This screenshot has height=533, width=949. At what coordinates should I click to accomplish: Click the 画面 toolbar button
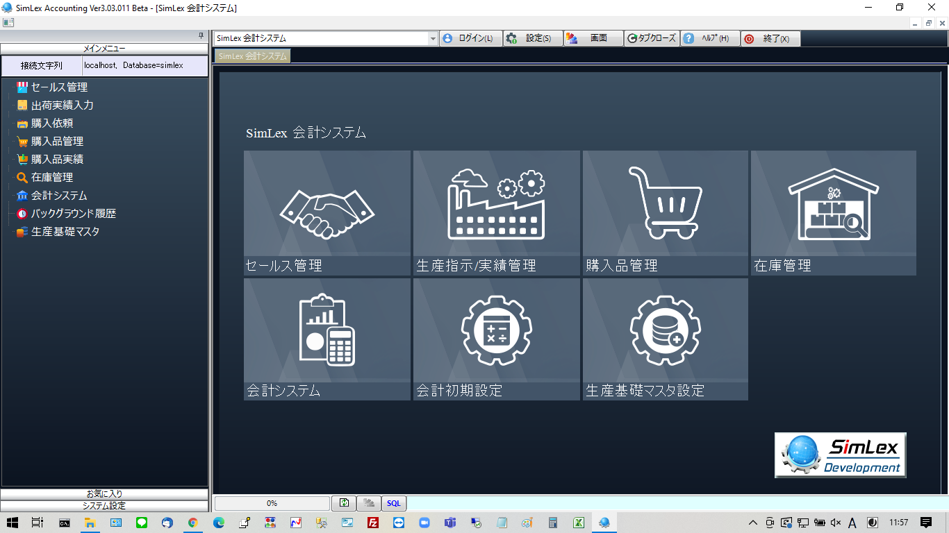pos(593,38)
